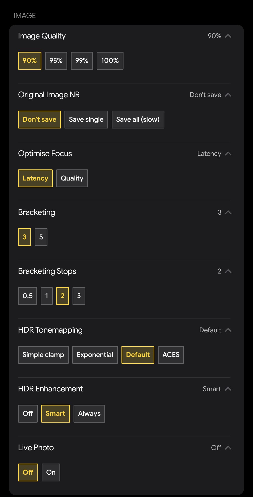
Task: Set Image Quality to 95%
Action: coord(56,61)
